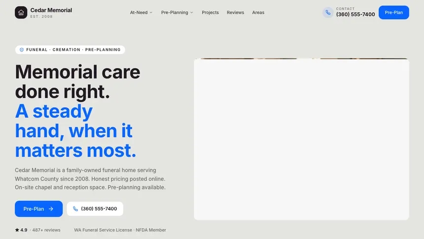This screenshot has width=424, height=239.
Task: Click the header phone number (360) 555-7400
Action: click(355, 14)
